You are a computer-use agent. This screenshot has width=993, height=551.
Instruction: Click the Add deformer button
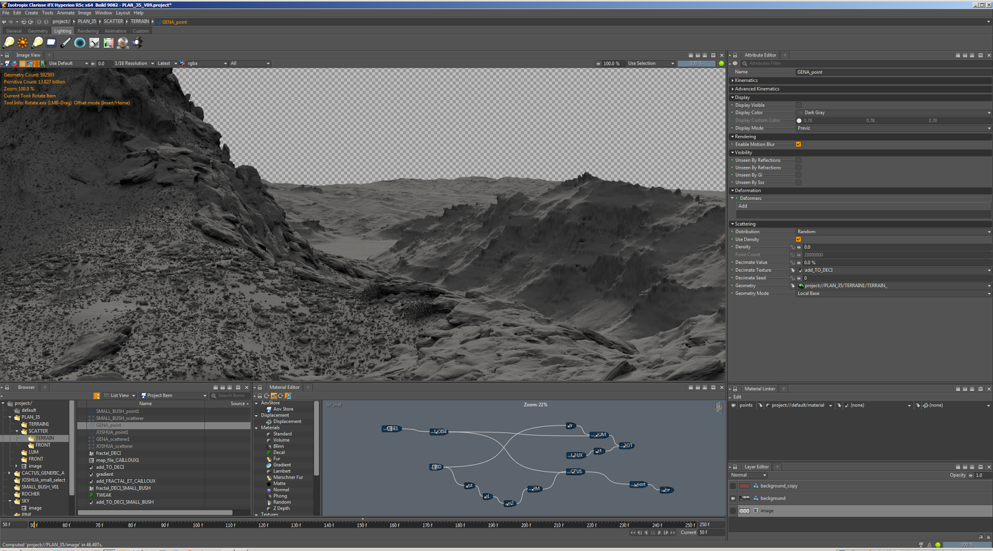[743, 206]
